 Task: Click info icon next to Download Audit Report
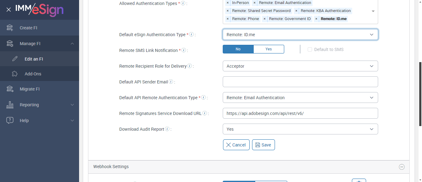167,129
